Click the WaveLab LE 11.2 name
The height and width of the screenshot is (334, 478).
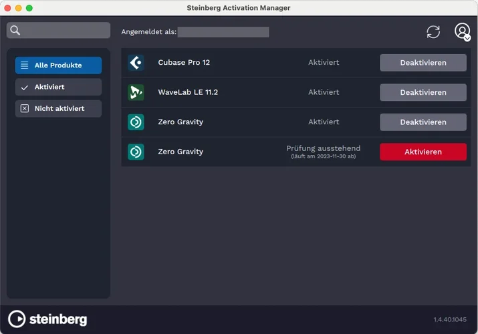click(x=188, y=92)
